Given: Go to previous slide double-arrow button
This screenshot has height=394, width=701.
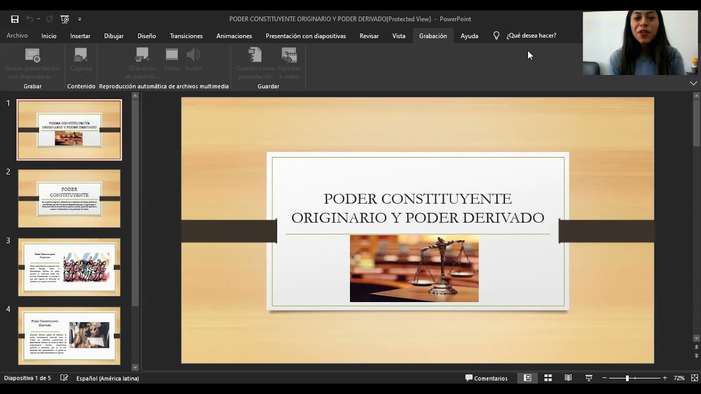Looking at the screenshot, I should click(x=697, y=347).
